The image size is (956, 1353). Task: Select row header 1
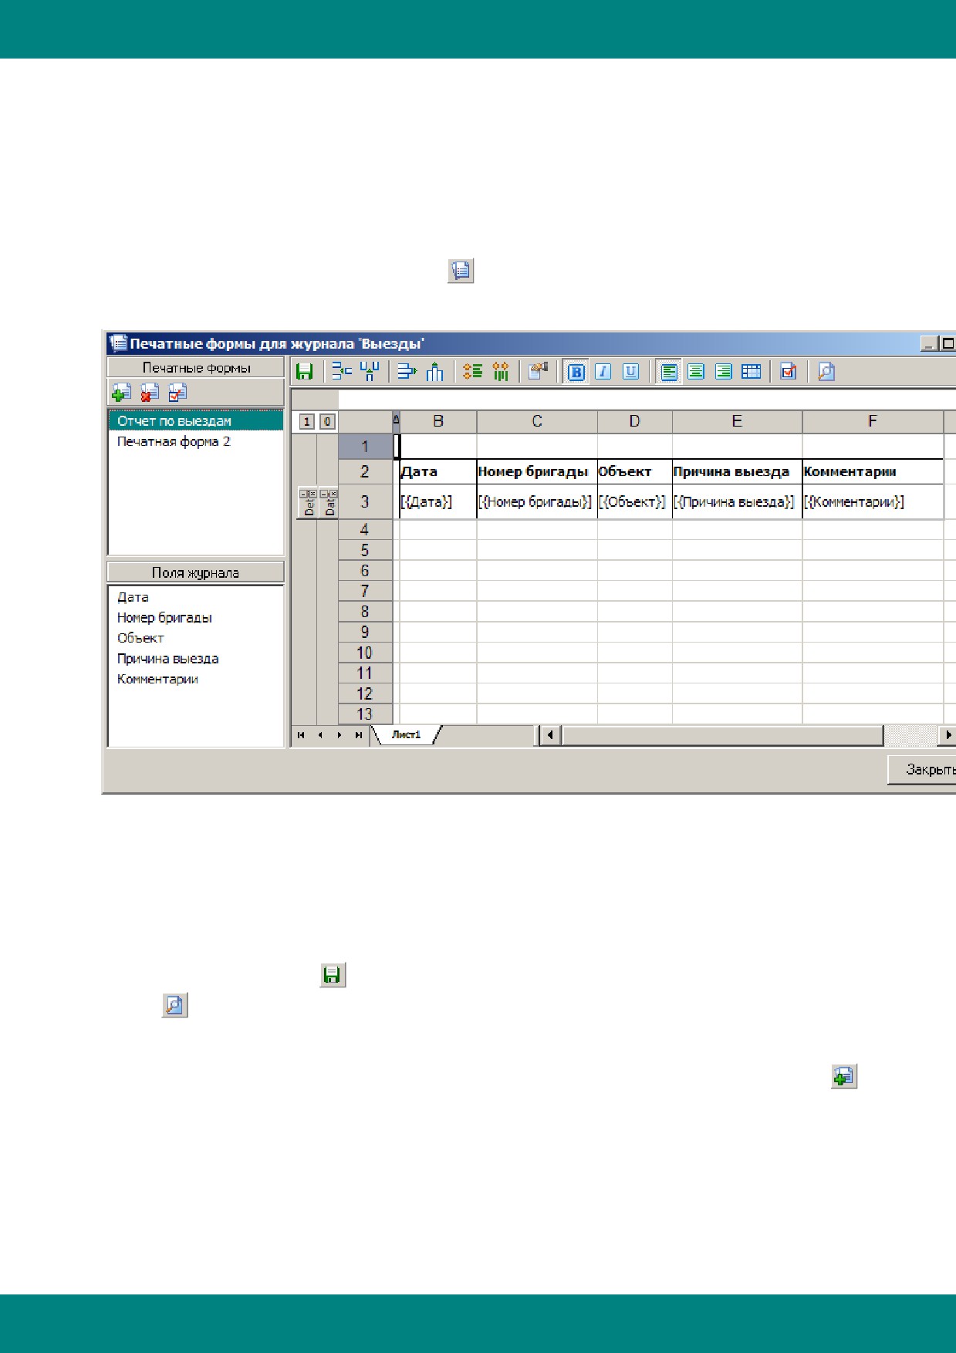365,446
